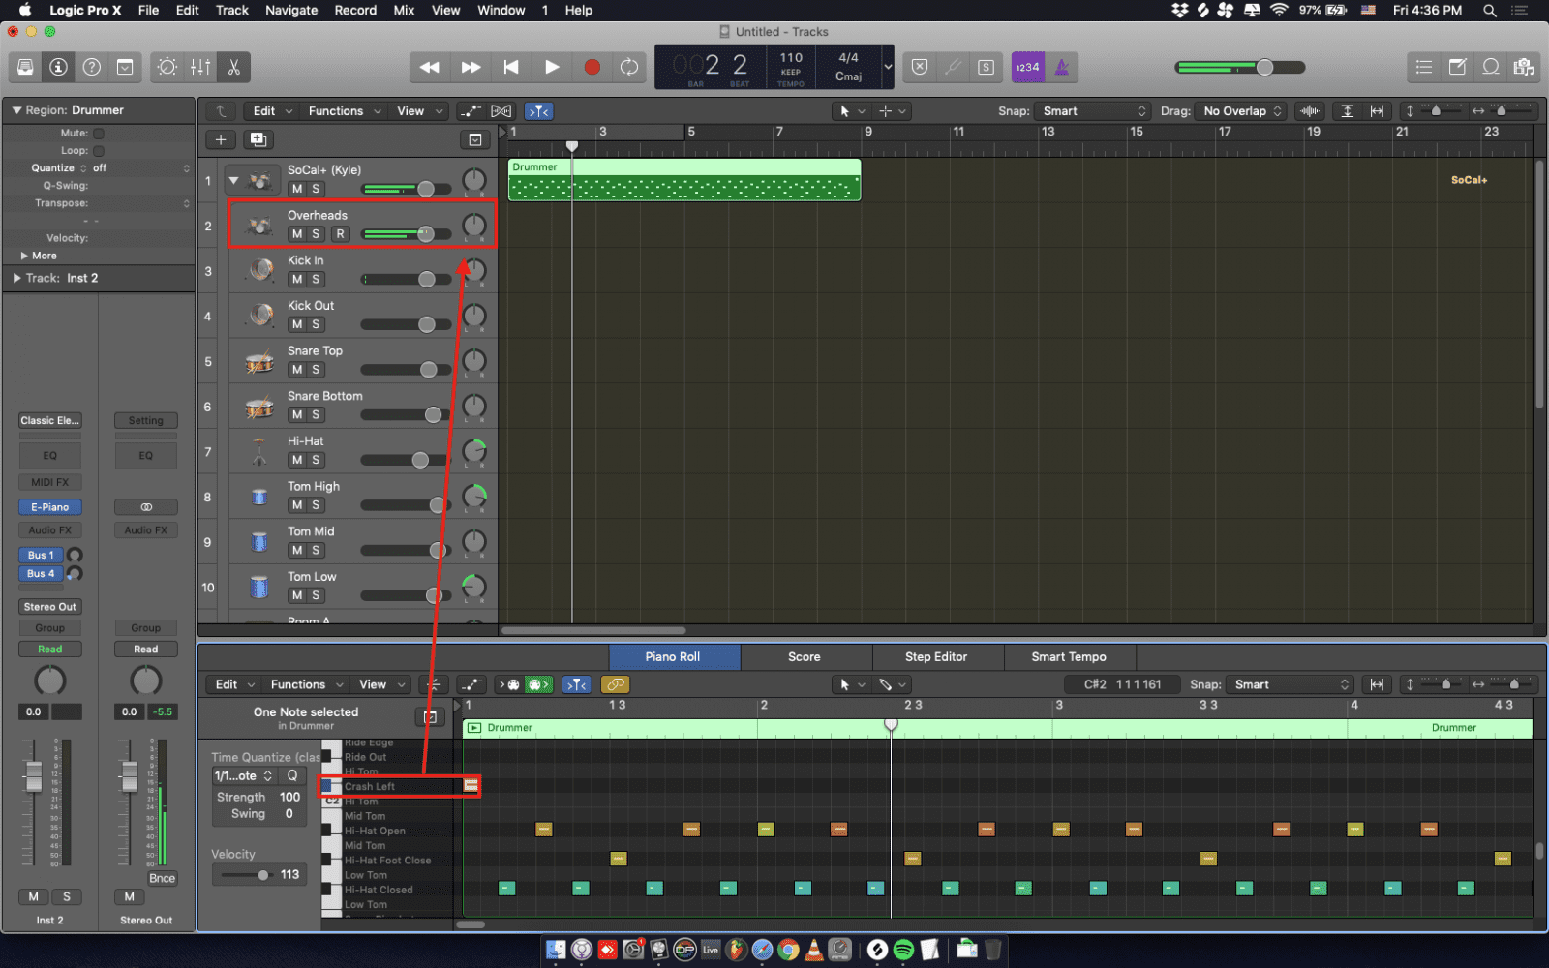Start playback with the Play button
Viewport: 1549px width, 968px height.
coord(552,67)
